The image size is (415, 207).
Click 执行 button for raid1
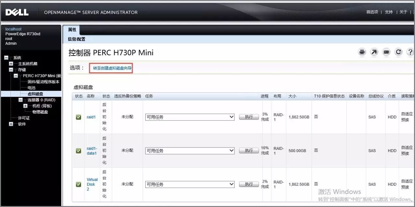(x=249, y=117)
